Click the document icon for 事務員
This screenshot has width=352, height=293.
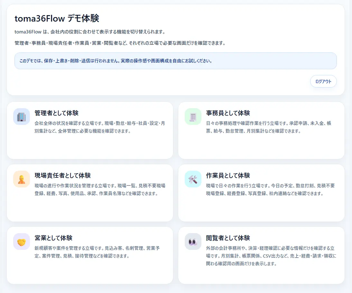[x=193, y=117]
